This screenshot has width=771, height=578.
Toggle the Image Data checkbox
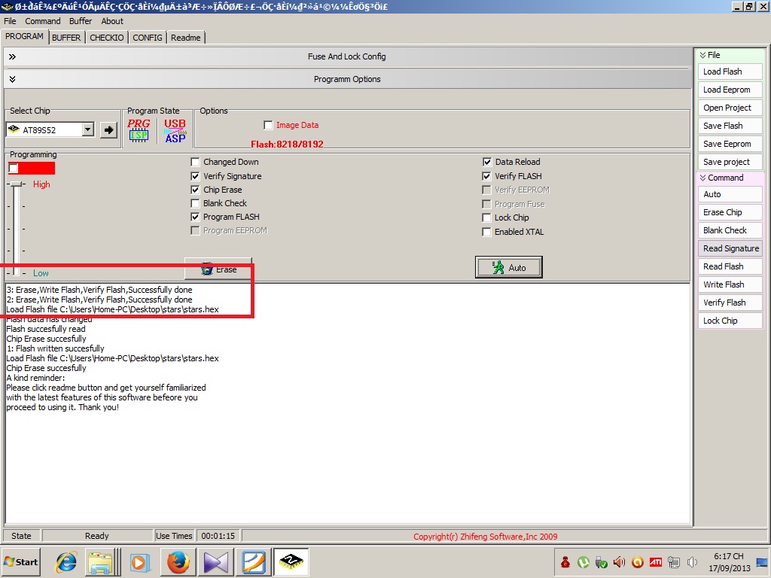click(x=268, y=126)
